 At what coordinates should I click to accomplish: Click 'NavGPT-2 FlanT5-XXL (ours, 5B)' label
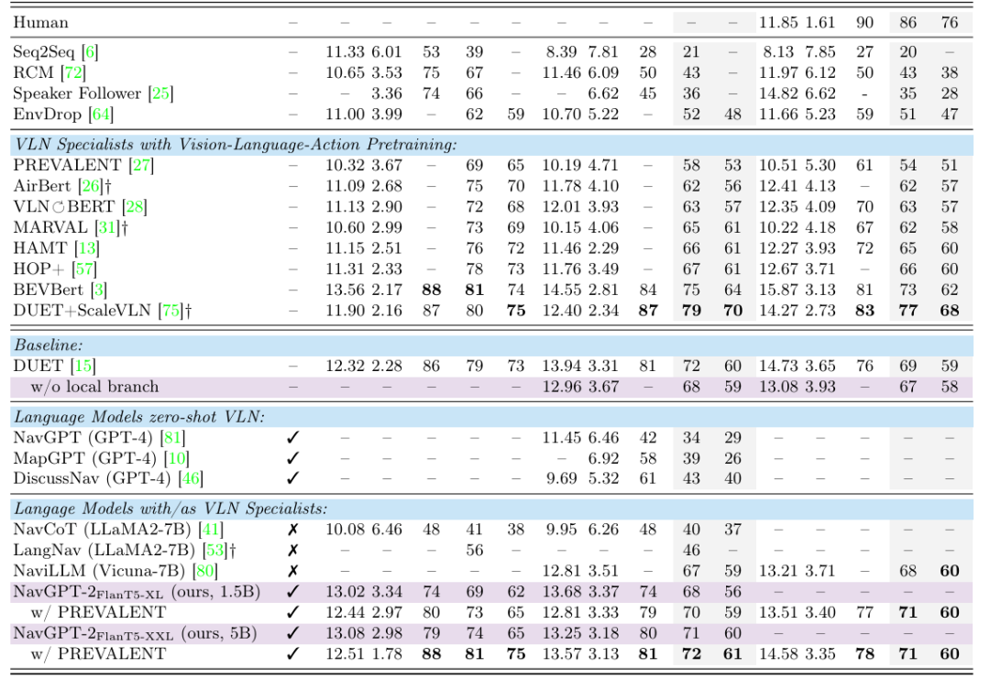click(135, 633)
